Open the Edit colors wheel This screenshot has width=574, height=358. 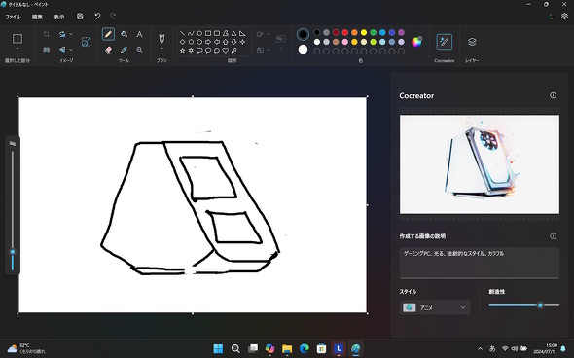pyautogui.click(x=416, y=42)
